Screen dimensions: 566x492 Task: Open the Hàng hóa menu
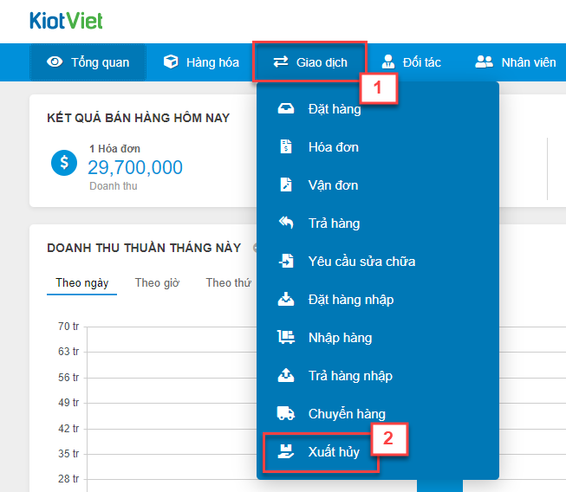tap(201, 62)
